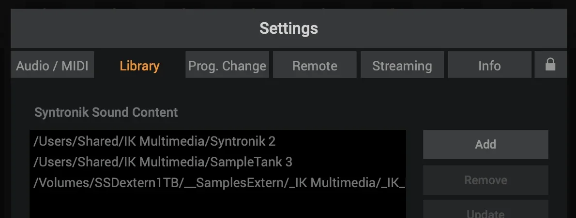Screen dimensions: 576x218
Task: Open the Audio / MIDI tab
Action: [52, 66]
